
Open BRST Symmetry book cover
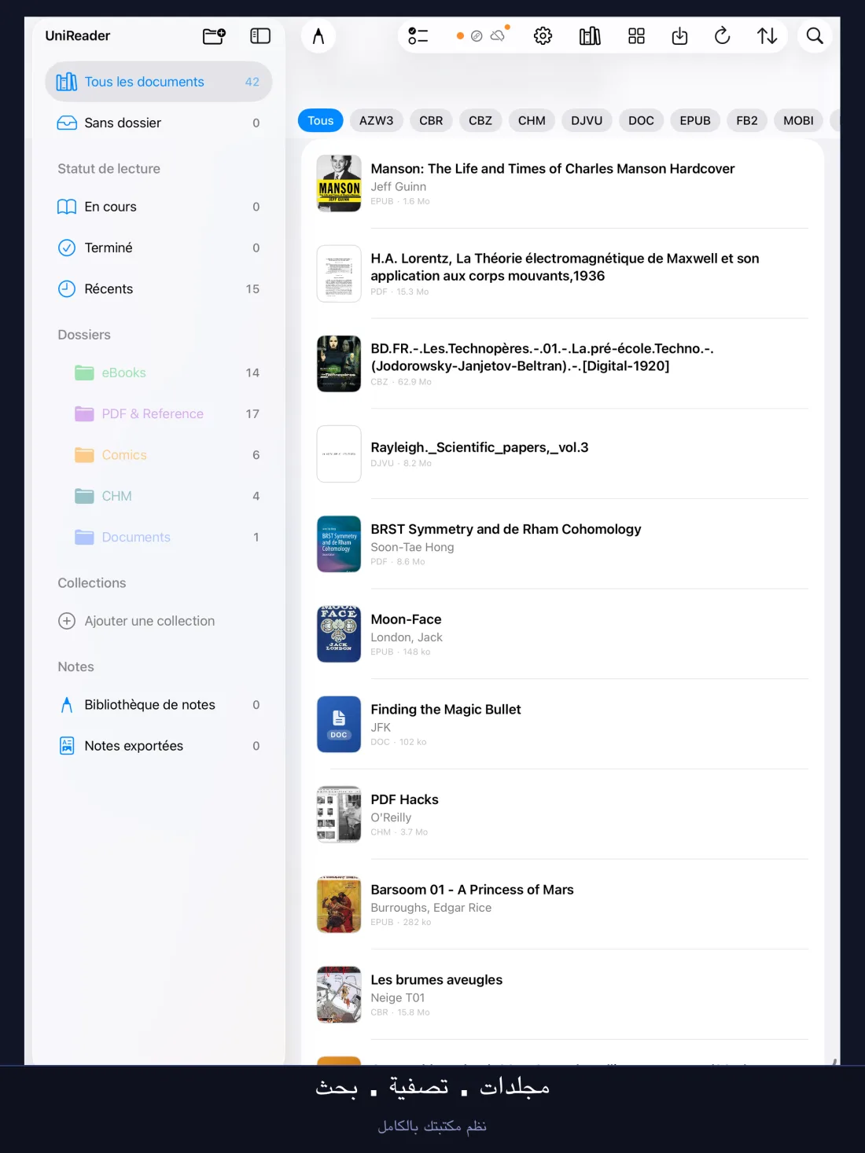[339, 544]
